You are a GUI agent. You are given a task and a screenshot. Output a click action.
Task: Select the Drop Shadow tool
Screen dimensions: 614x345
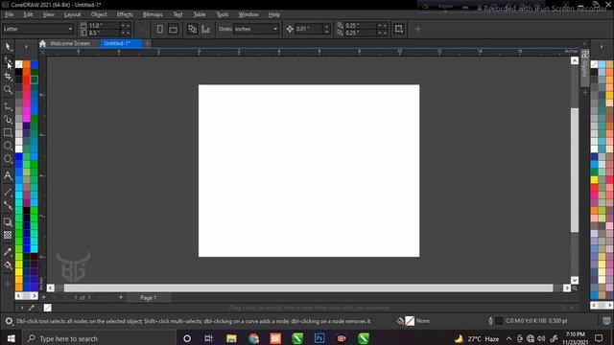click(8, 221)
